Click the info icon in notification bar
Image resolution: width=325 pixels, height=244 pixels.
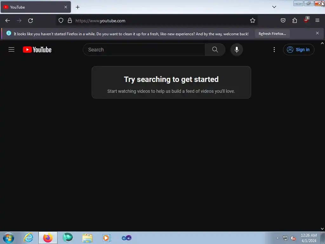(9, 33)
